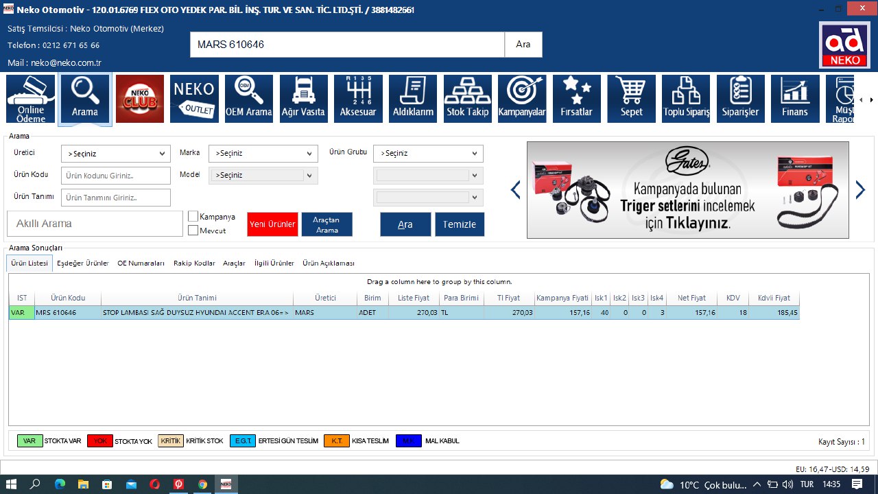Open Microsoft Edge from the taskbar
Image resolution: width=878 pixels, height=494 pixels.
click(60, 484)
